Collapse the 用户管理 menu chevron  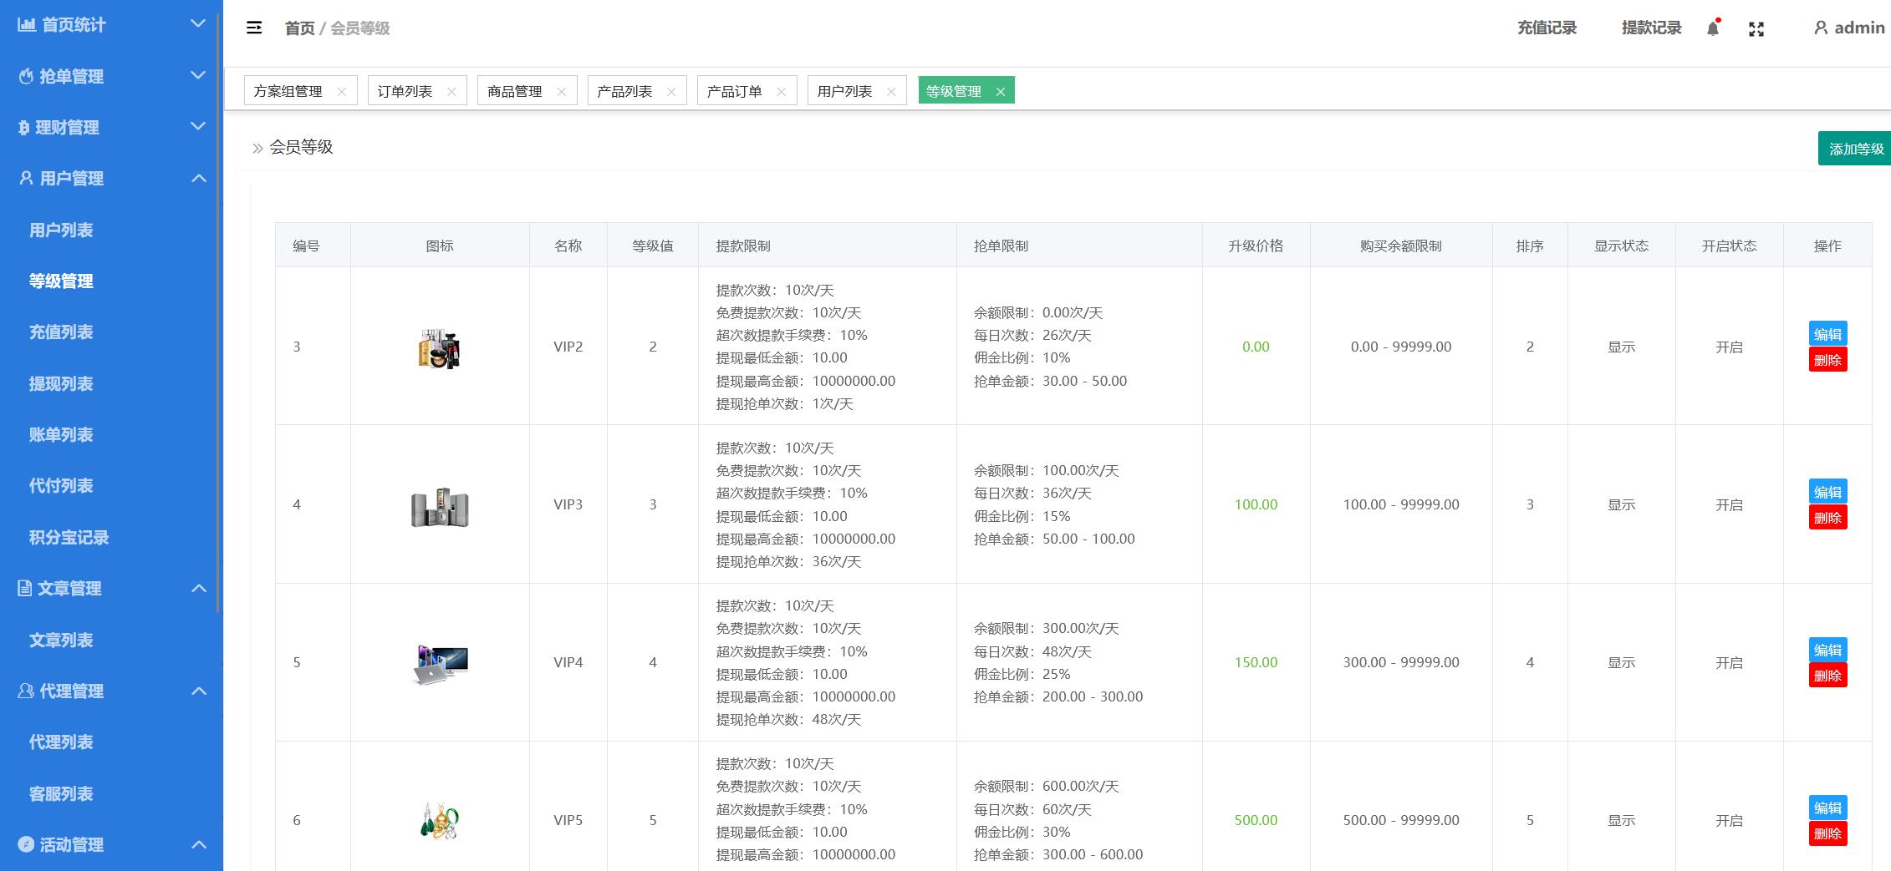[199, 178]
